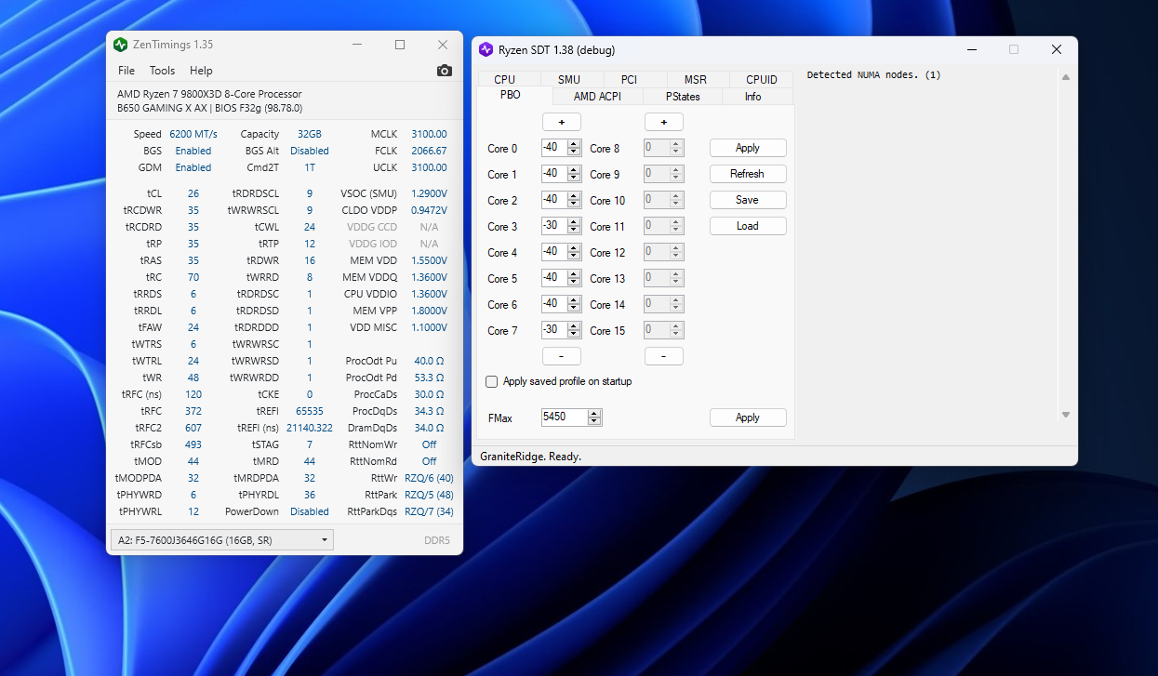The image size is (1158, 676).
Task: Click the Refresh button
Action: [748, 174]
